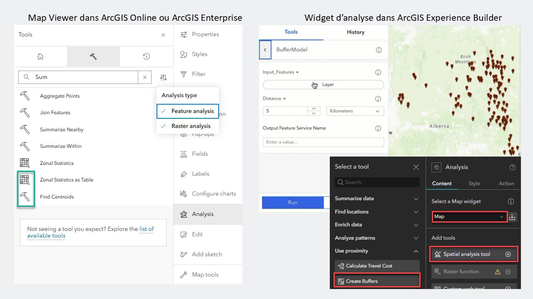This screenshot has width=533, height=299.
Task: Show info for Output Feature Service Name
Action: 378,128
